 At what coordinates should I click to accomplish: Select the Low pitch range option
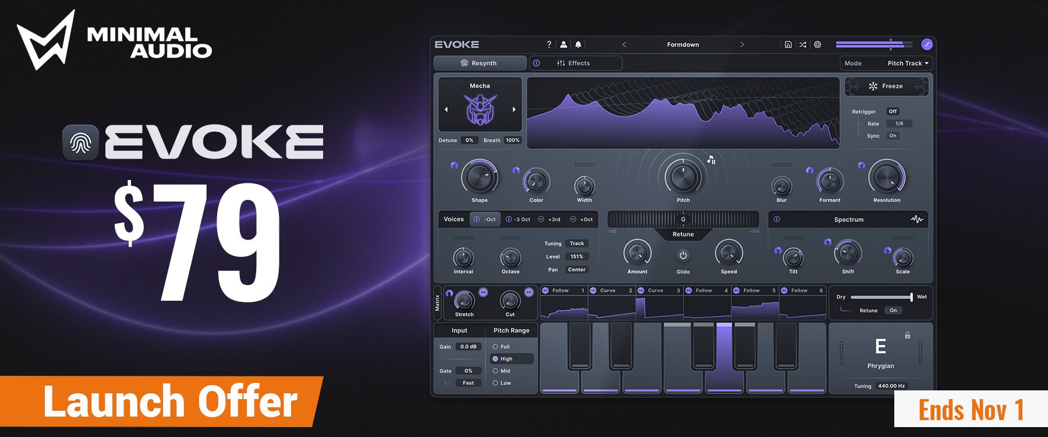pos(495,383)
